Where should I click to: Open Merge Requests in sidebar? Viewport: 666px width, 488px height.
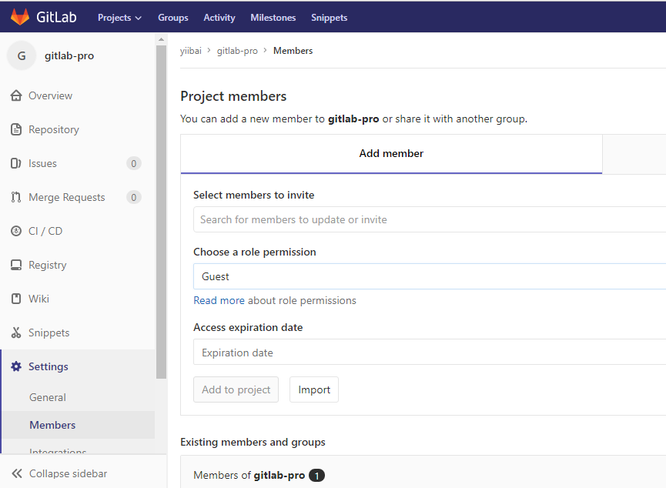pyautogui.click(x=67, y=197)
